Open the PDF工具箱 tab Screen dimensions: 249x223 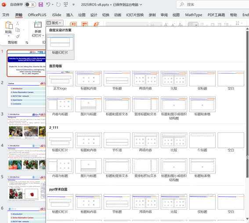pyautogui.click(x=216, y=15)
